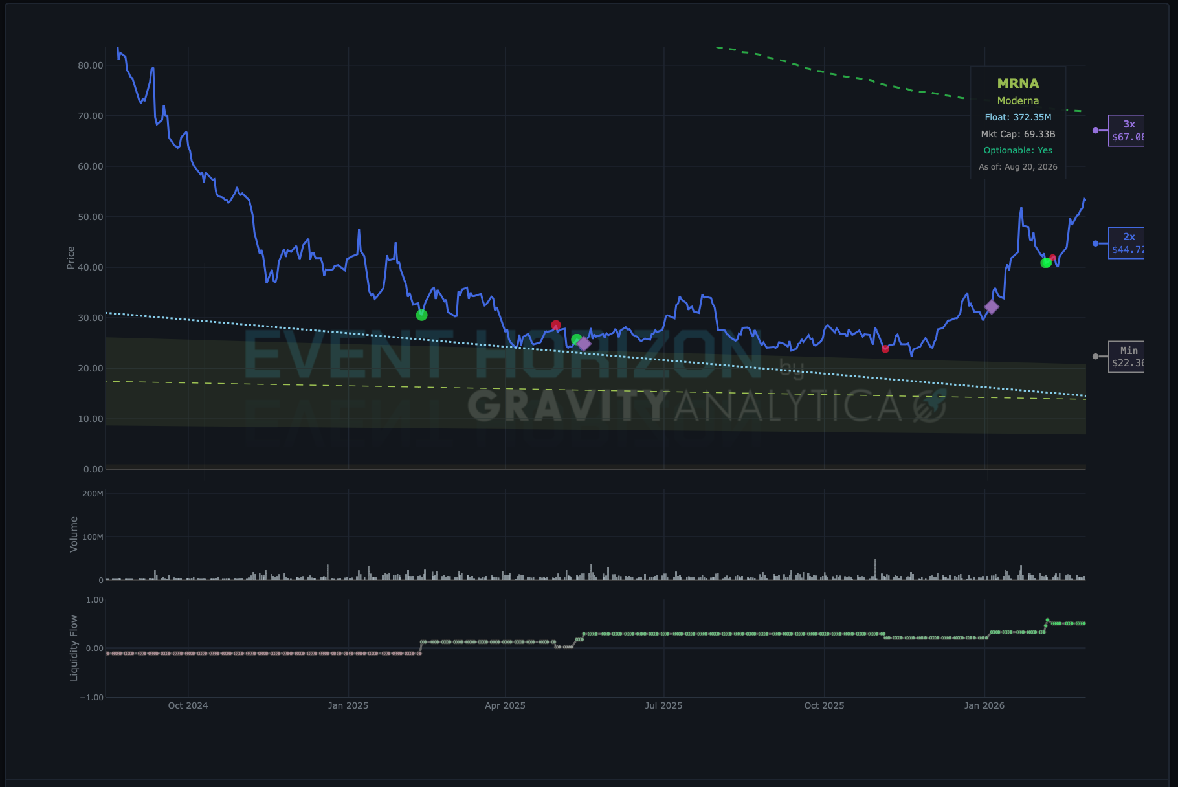Select the As of: Aug 20, 2026 date
The width and height of the screenshot is (1178, 787).
[x=1018, y=167]
